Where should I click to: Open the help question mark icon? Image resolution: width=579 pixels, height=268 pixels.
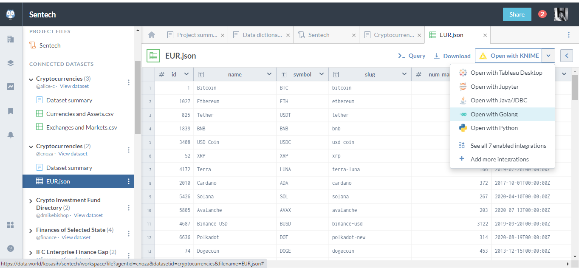coord(11,248)
